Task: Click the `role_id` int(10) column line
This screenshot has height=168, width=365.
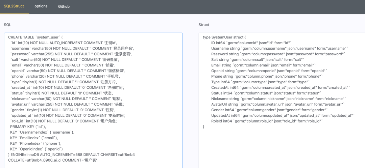Action: (64, 121)
